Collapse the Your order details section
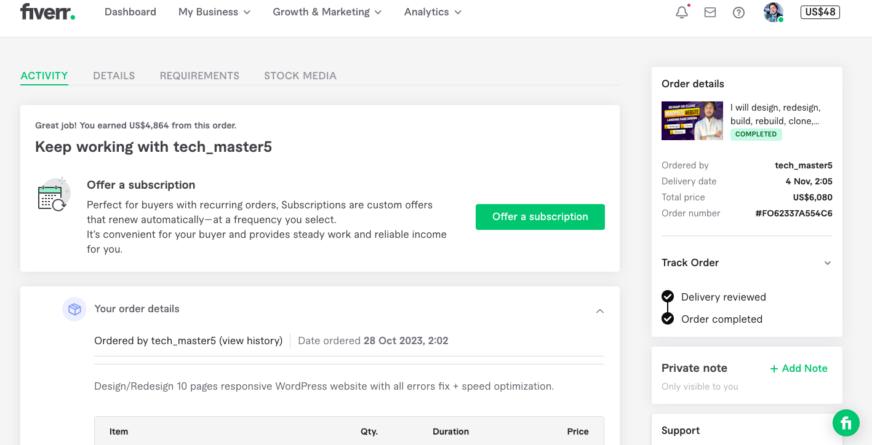Viewport: 872px width, 445px height. pos(600,311)
